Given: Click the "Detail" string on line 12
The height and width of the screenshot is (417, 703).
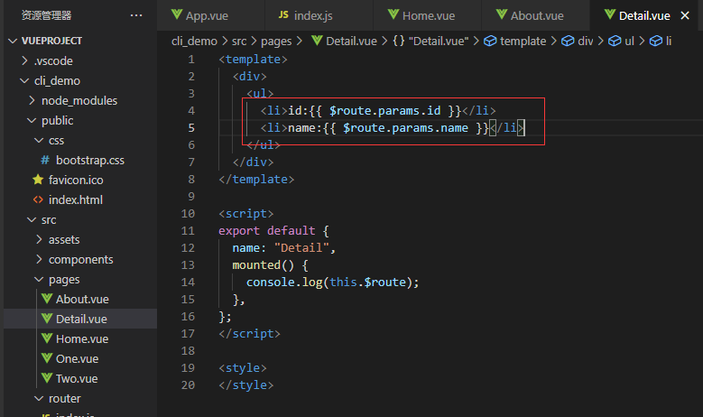Looking at the screenshot, I should pos(301,248).
